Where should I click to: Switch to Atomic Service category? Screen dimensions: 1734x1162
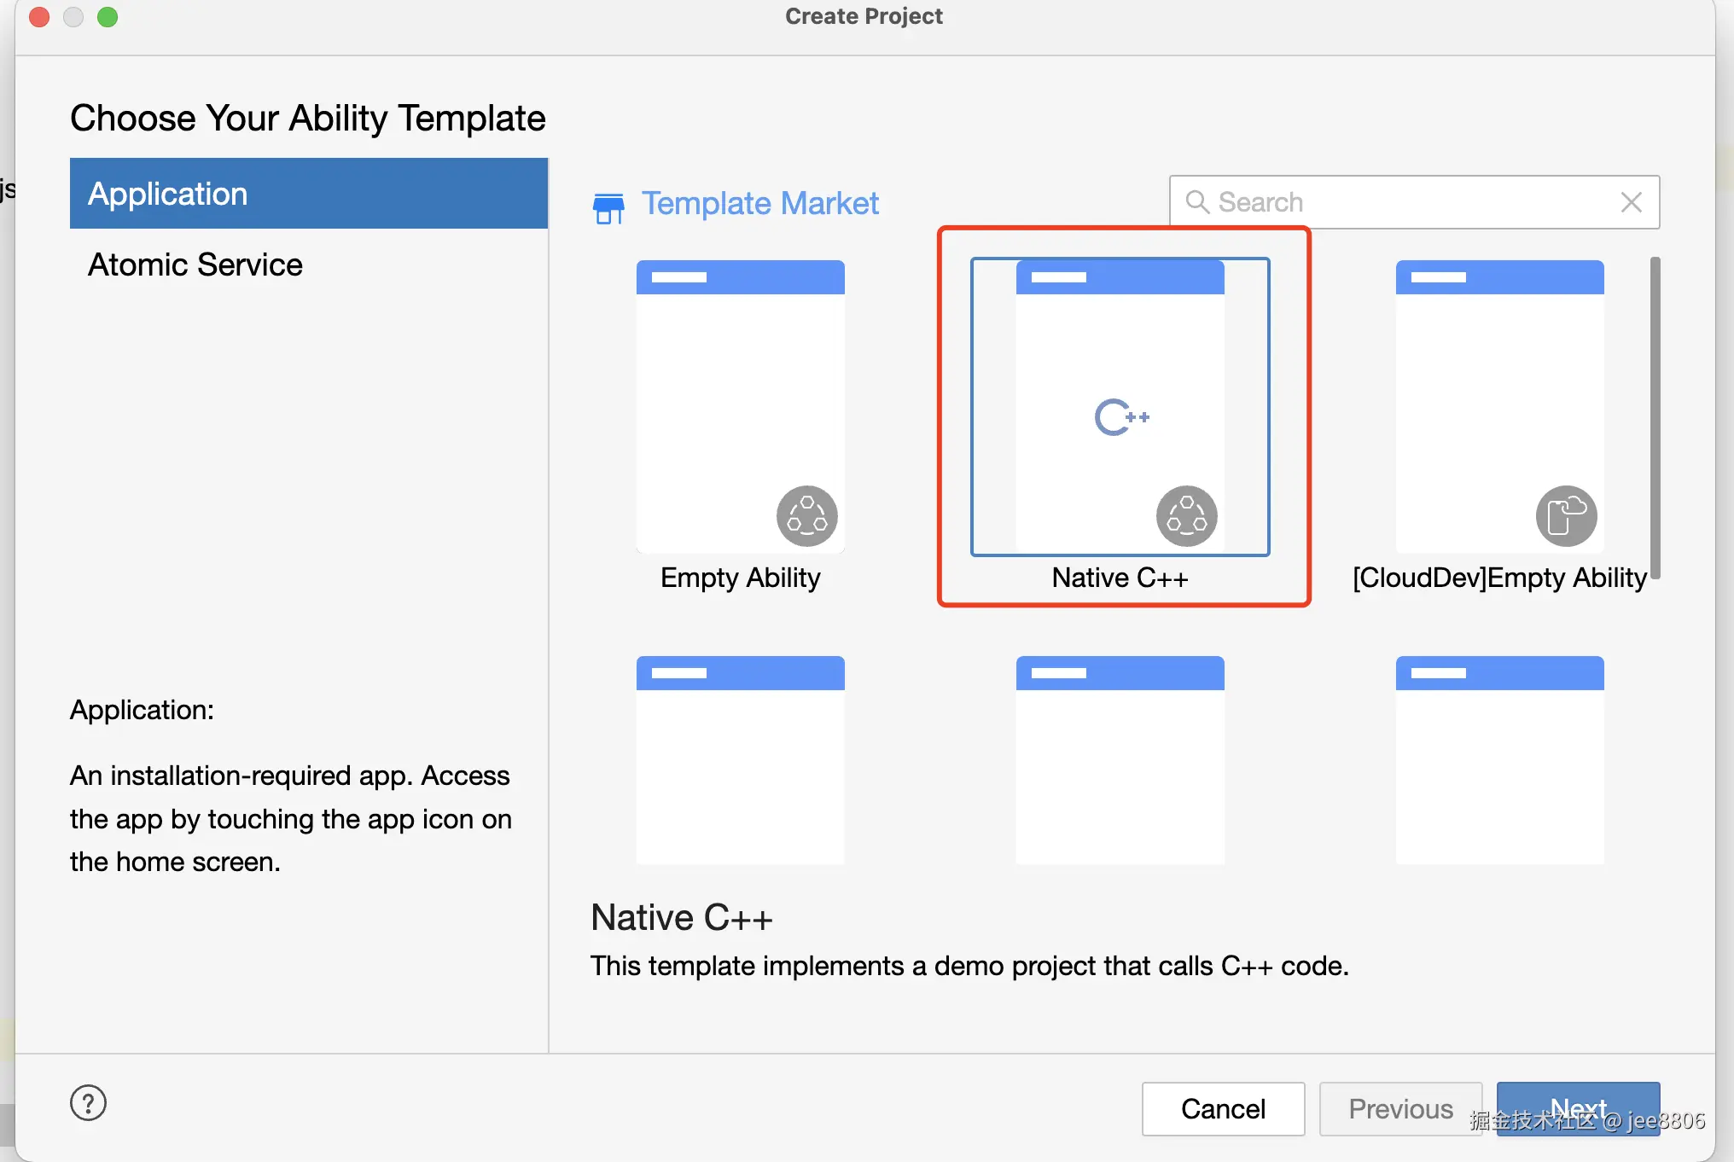tap(195, 264)
